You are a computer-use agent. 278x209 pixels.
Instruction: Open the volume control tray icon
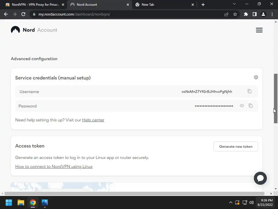point(251,202)
